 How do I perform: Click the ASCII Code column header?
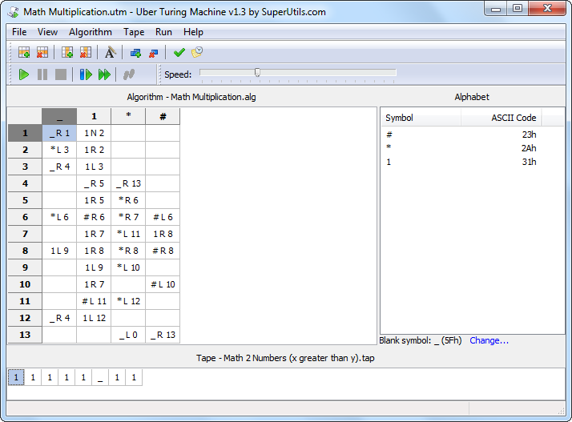pyautogui.click(x=502, y=118)
